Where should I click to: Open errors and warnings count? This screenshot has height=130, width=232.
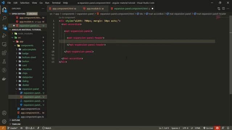tap(30, 128)
